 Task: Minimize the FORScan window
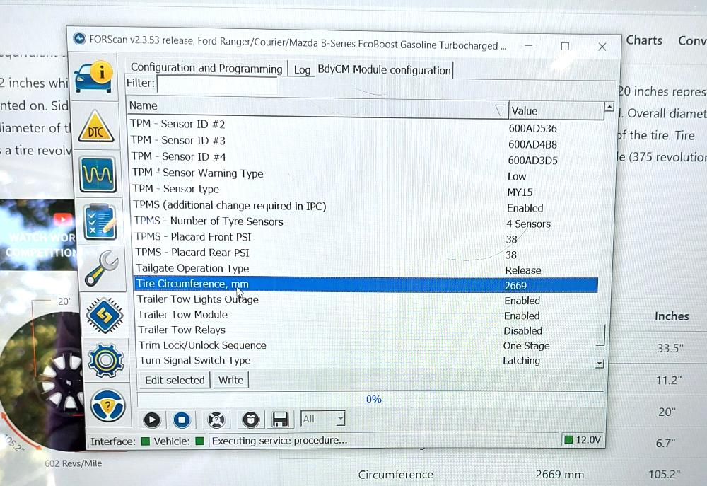(528, 45)
